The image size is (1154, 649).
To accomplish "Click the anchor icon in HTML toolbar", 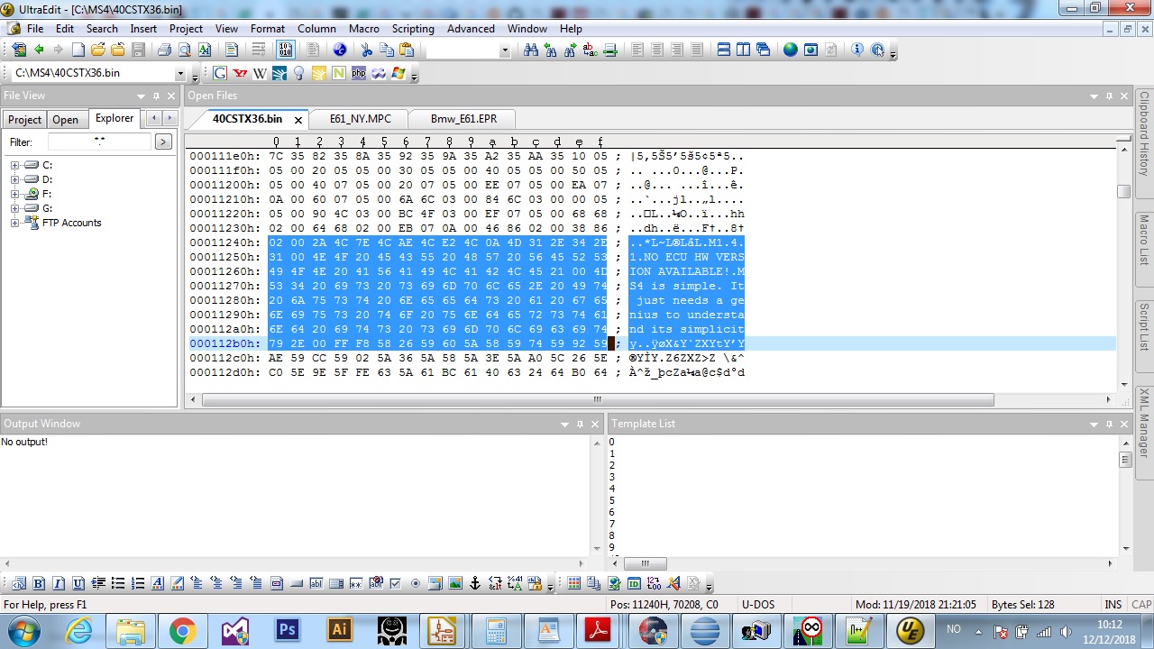I will pyautogui.click(x=475, y=583).
